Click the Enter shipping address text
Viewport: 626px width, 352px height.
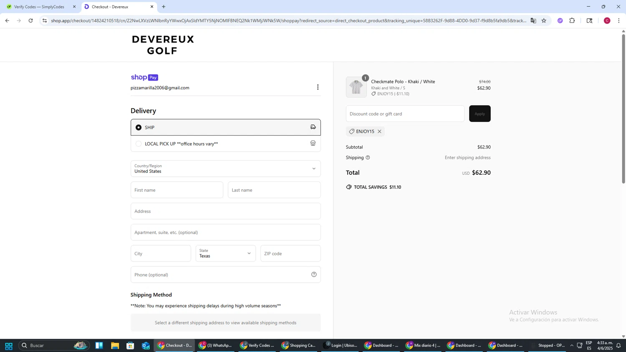click(x=467, y=158)
